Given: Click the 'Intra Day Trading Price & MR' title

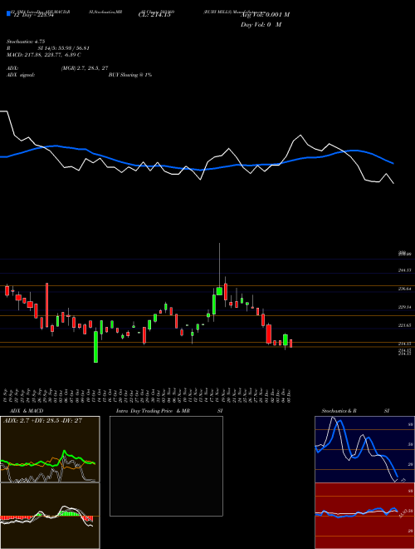Looking at the screenshot, I should 153,411.
